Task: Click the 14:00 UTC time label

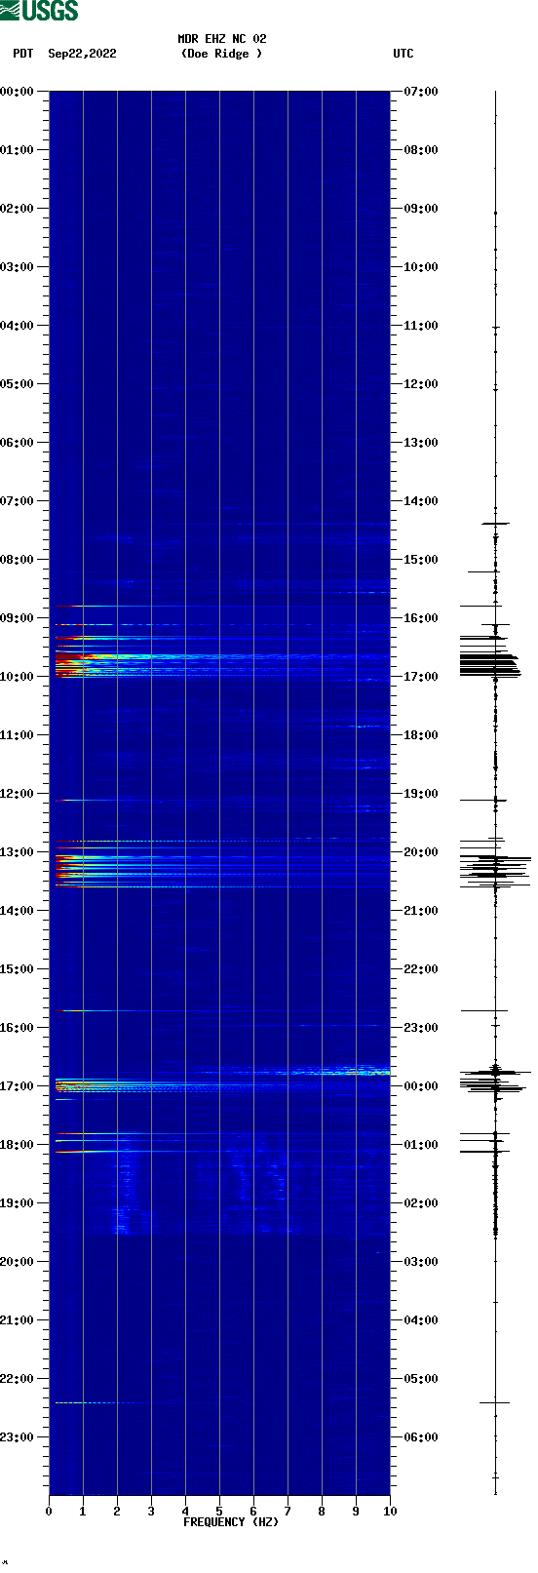Action: tap(421, 501)
